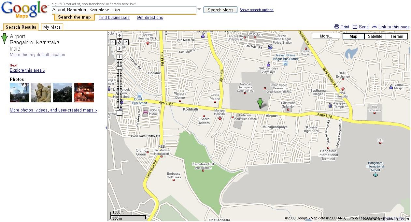Screen dimensions: 411x222
Task: Pan the map left with the arrow
Action: pyautogui.click(x=113, y=42)
